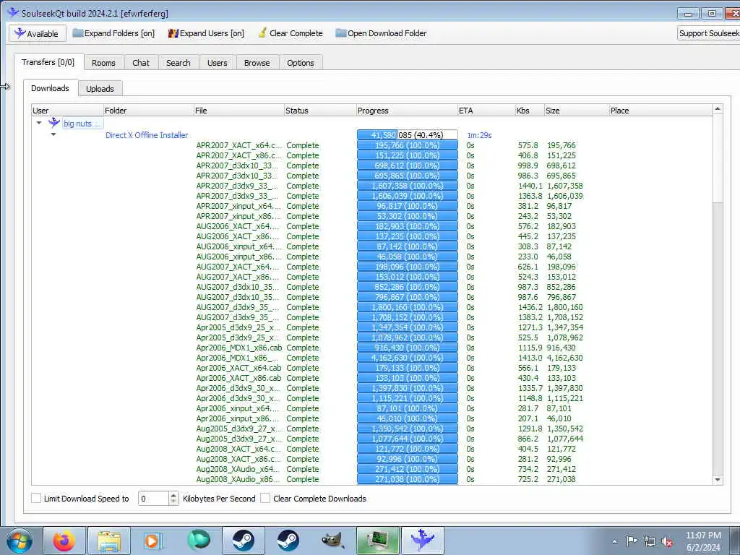Click the muted volume tray icon
The width and height of the screenshot is (740, 555).
[x=667, y=542]
